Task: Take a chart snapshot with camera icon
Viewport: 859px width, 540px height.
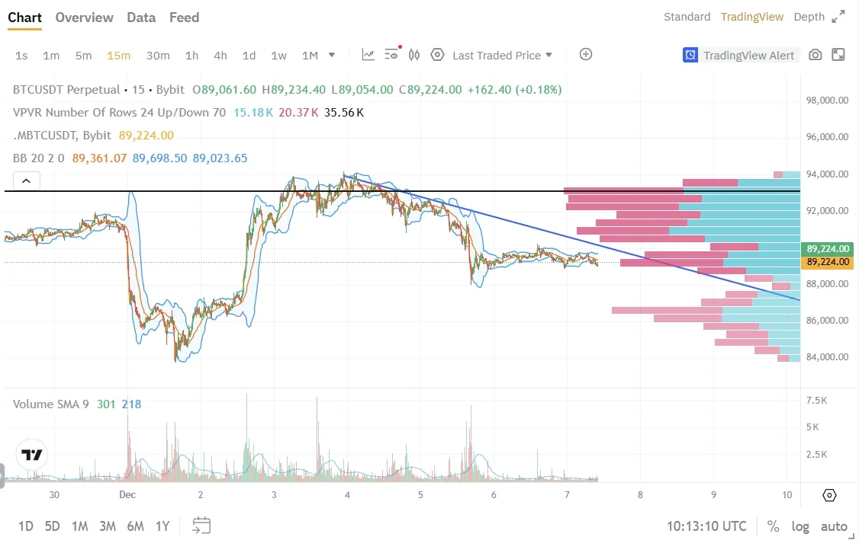Action: [x=816, y=55]
